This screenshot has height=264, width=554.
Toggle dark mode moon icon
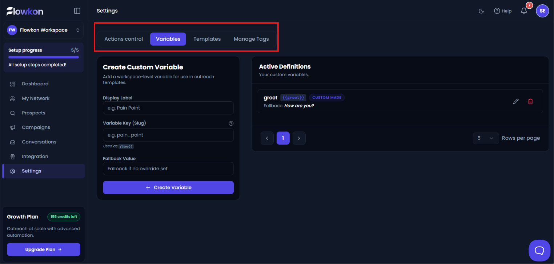click(x=481, y=11)
